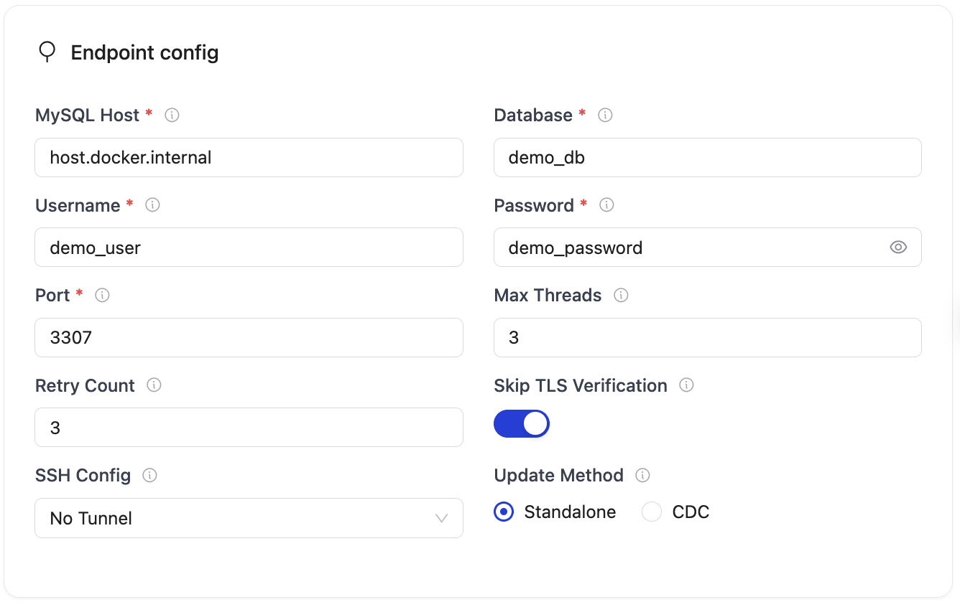Click info icon next to SSH Config
Viewport: 960px width, 607px height.
149,475
